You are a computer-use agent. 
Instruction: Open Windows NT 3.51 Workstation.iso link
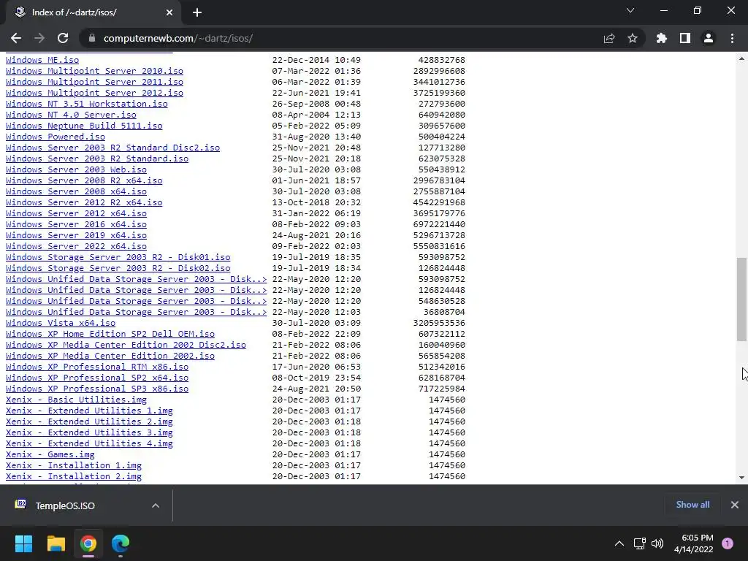[87, 104]
